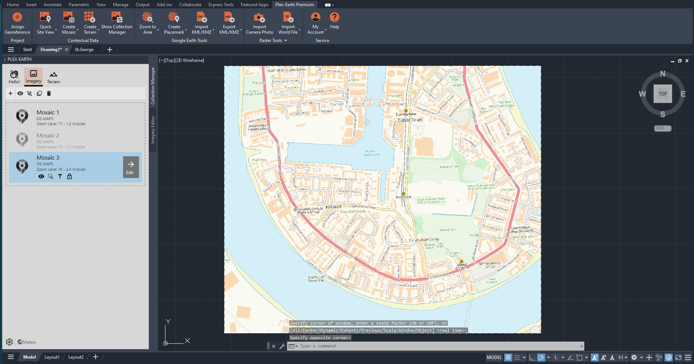Select Mosaic 2 in imagery list
Viewport: 694px width, 364px height.
coord(75,141)
